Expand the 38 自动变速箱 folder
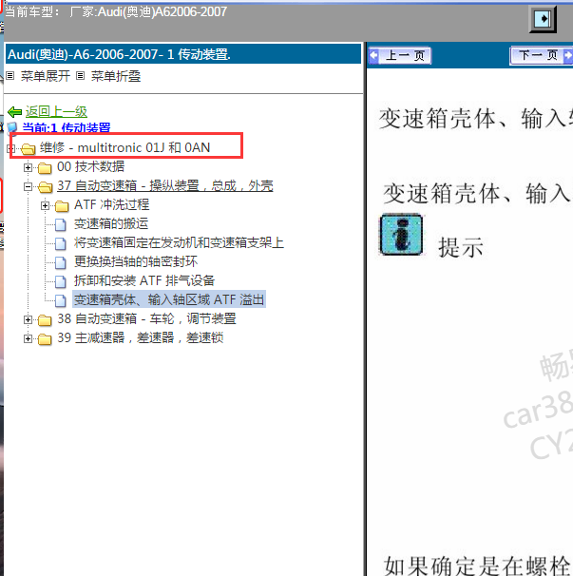The height and width of the screenshot is (576, 573). pos(28,319)
